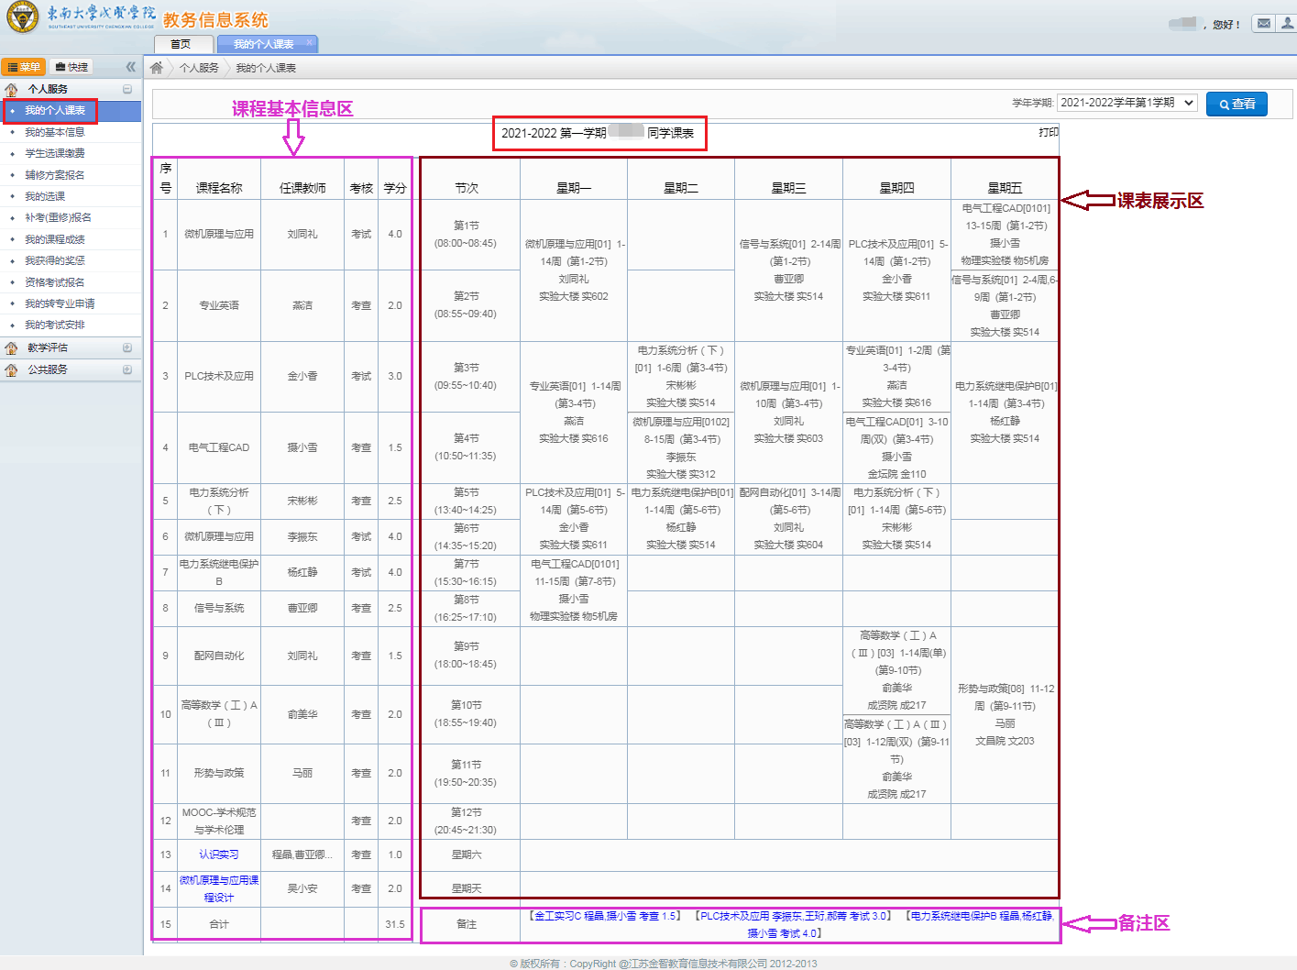Open 我的课程成绩 in sidebar
The width and height of the screenshot is (1297, 970).
point(55,239)
